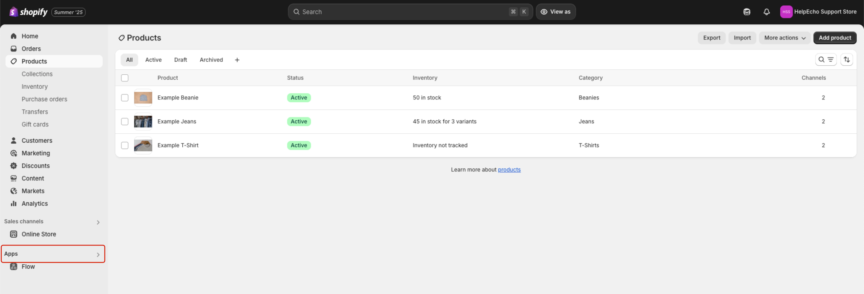This screenshot has width=864, height=294.
Task: Expand the Apps section
Action: [98, 254]
